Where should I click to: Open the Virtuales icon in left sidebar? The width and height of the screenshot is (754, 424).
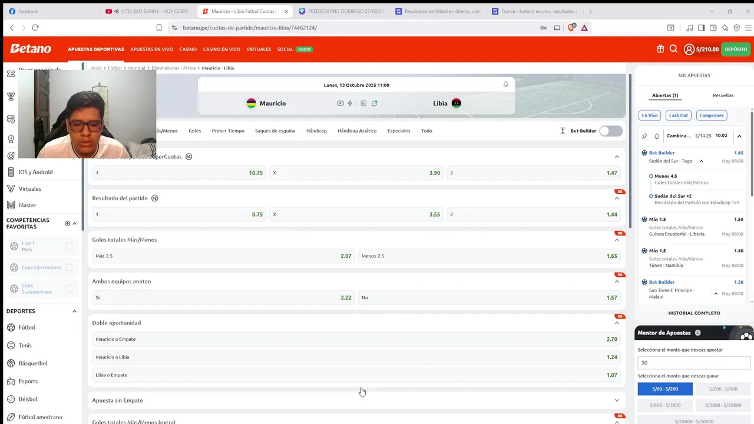pos(11,188)
